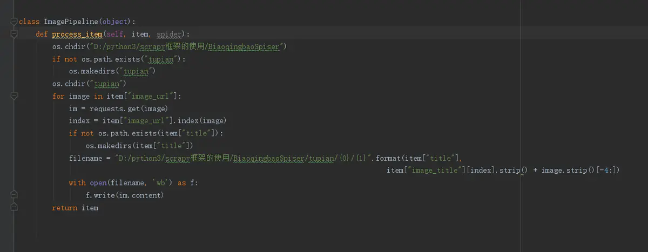Click os.makedirs(item["title"]) line
Image resolution: width=648 pixels, height=252 pixels.
139,146
